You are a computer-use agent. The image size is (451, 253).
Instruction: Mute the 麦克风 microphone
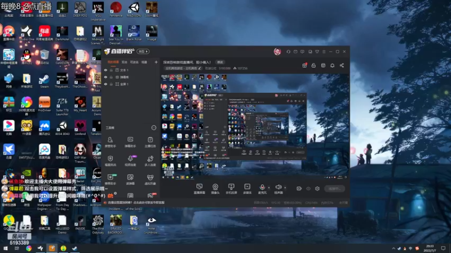tap(262, 189)
